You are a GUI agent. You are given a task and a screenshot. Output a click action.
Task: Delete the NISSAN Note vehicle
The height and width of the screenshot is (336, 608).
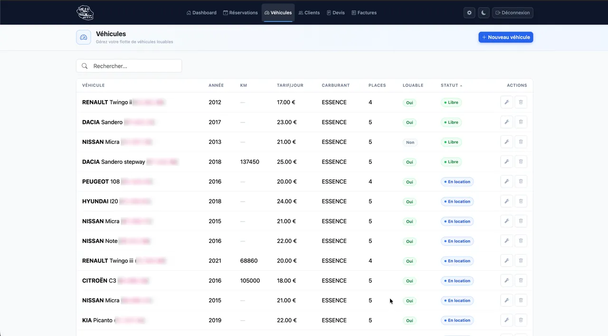pos(521,241)
